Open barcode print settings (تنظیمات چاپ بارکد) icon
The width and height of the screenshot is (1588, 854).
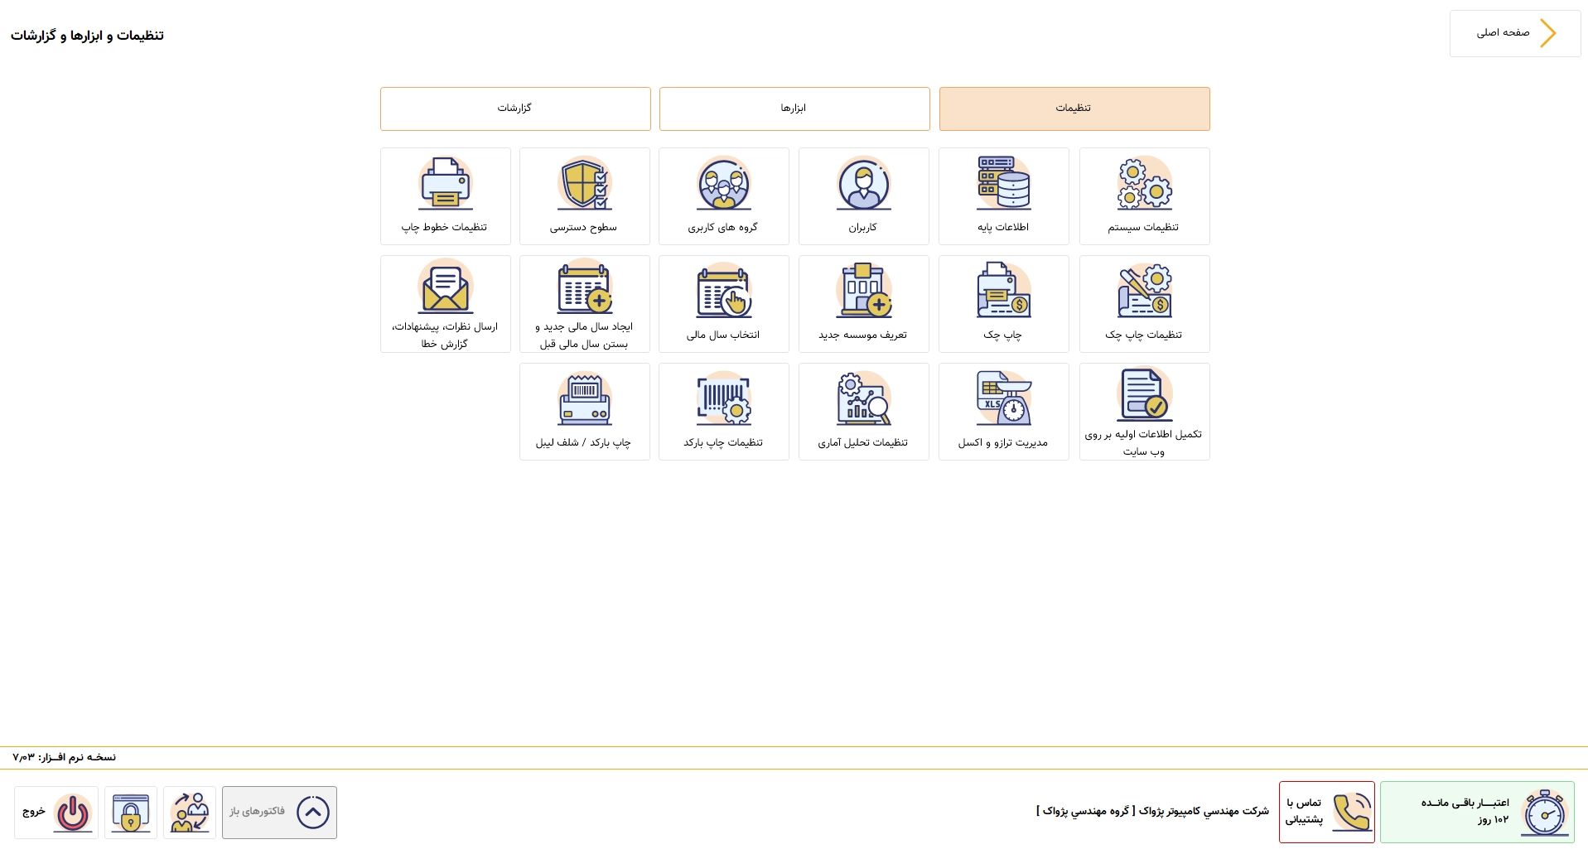pos(723,398)
